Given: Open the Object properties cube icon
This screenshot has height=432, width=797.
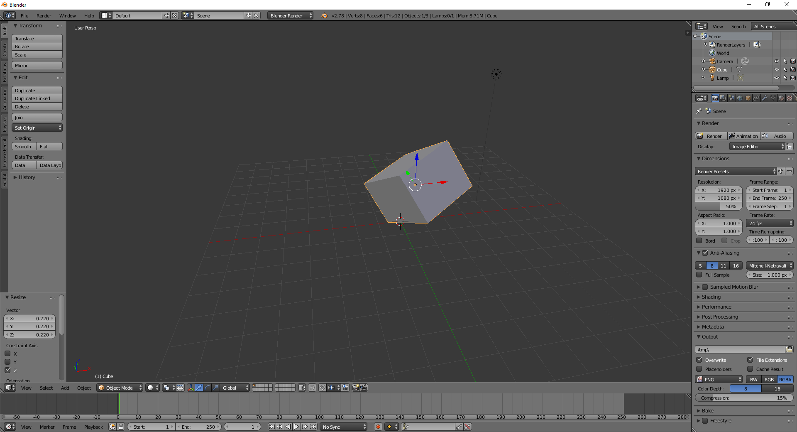Looking at the screenshot, I should 748,98.
